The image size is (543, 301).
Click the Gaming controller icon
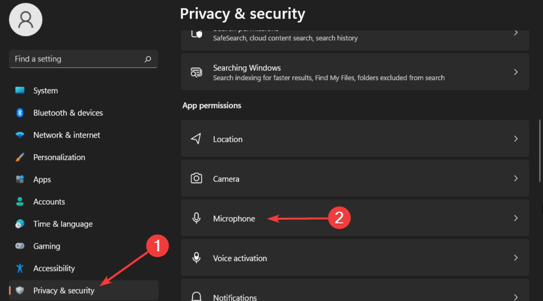(20, 246)
